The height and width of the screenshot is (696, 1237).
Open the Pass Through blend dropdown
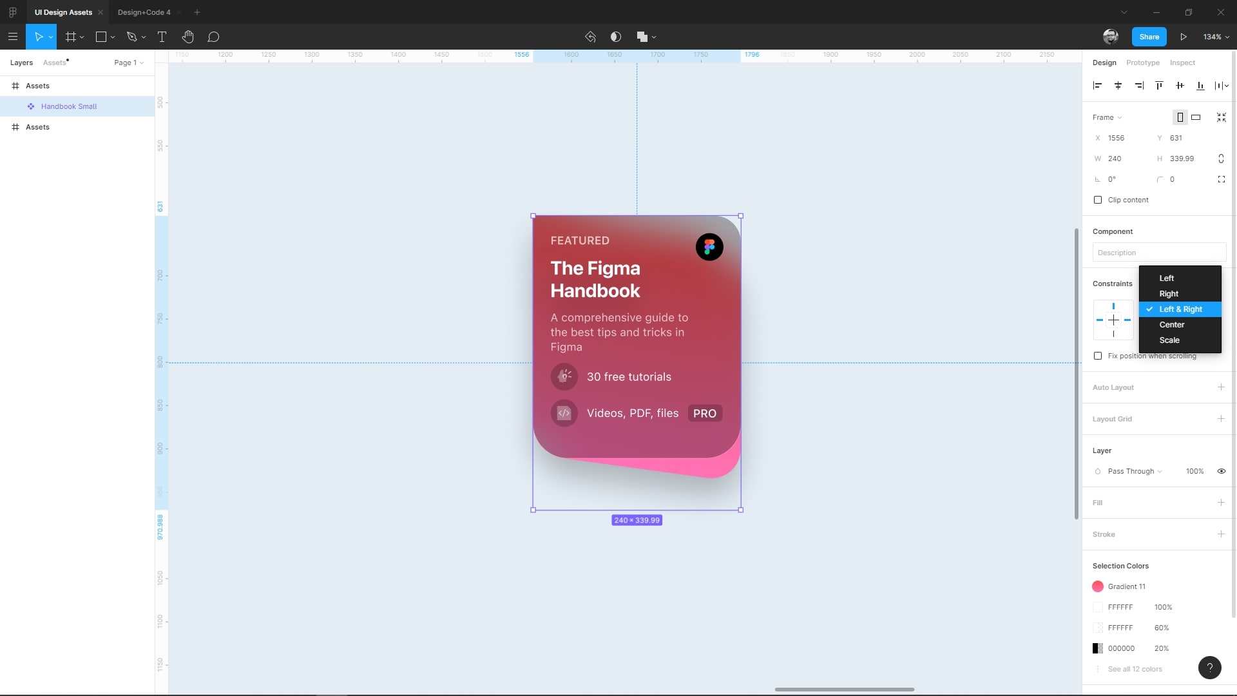tap(1135, 471)
